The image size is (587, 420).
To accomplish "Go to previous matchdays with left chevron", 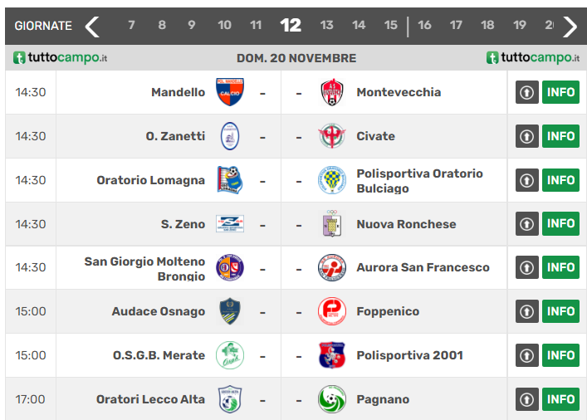I will coord(92,26).
